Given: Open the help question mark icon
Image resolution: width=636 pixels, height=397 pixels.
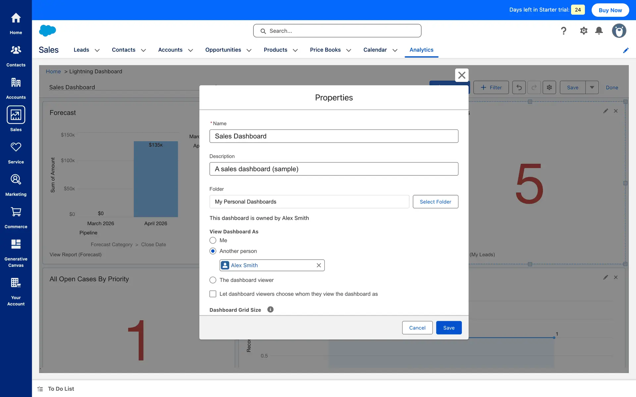Looking at the screenshot, I should pyautogui.click(x=563, y=31).
